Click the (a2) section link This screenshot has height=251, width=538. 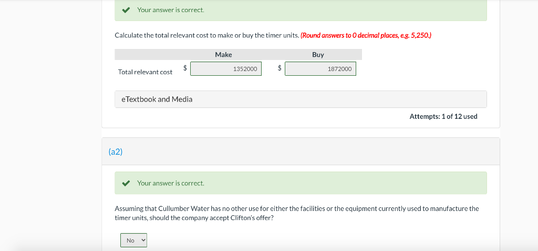pos(115,152)
